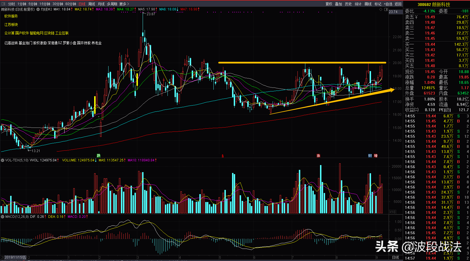Click the 云计算 concept tags line
Screen dimensions: 470x261
click(36, 33)
